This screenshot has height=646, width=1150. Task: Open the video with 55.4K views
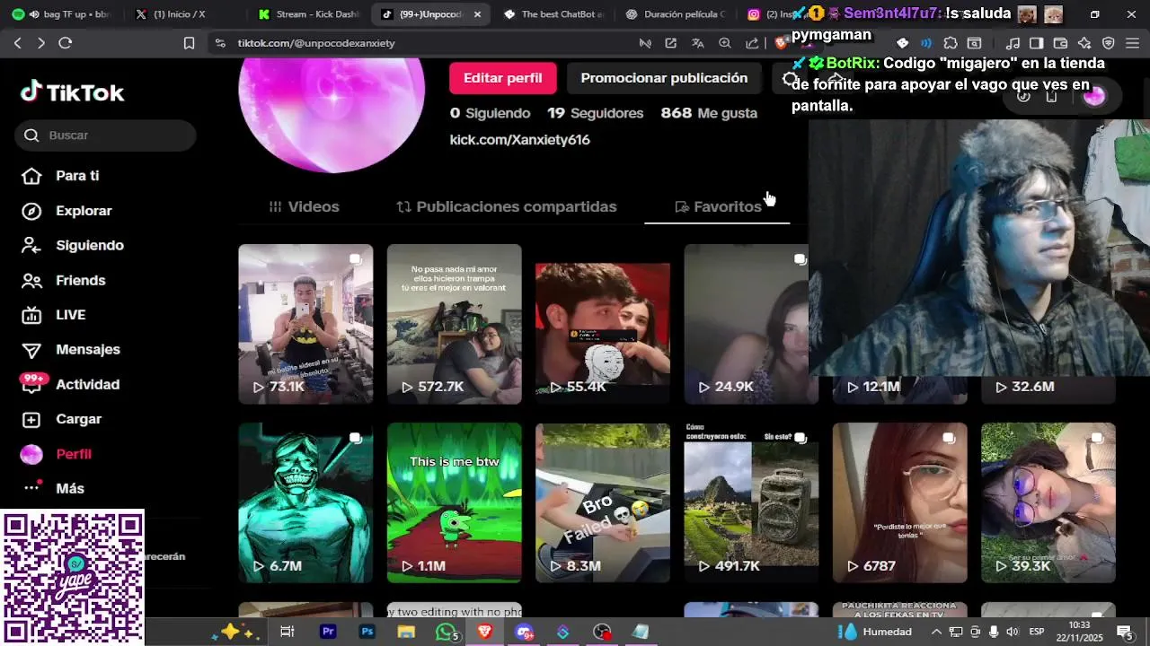point(602,324)
